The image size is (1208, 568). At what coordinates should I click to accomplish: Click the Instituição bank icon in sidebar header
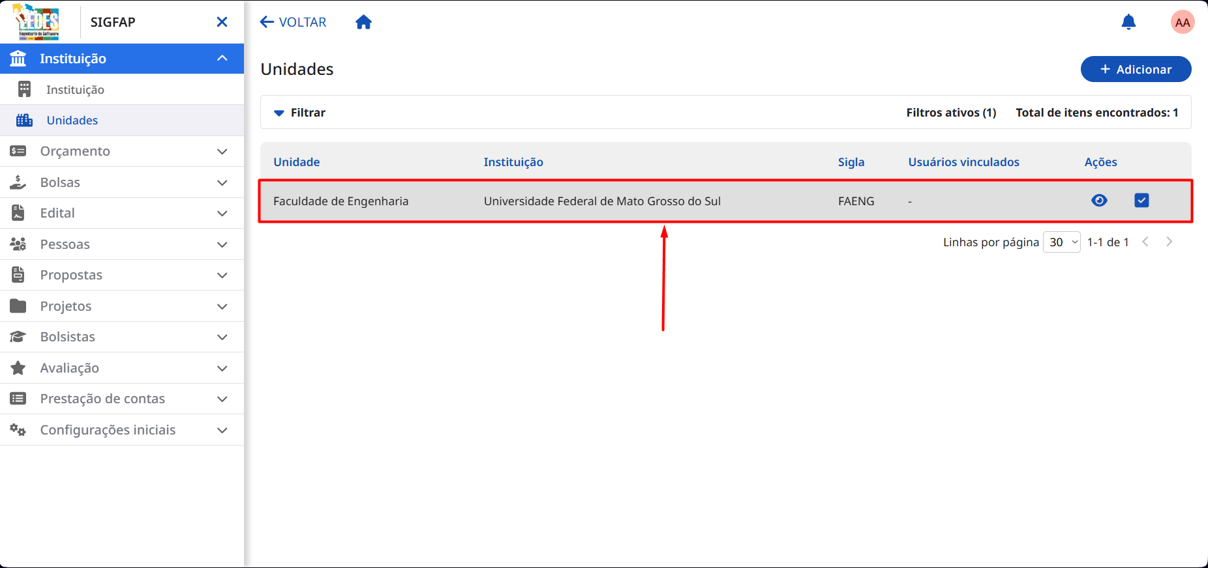coord(18,59)
